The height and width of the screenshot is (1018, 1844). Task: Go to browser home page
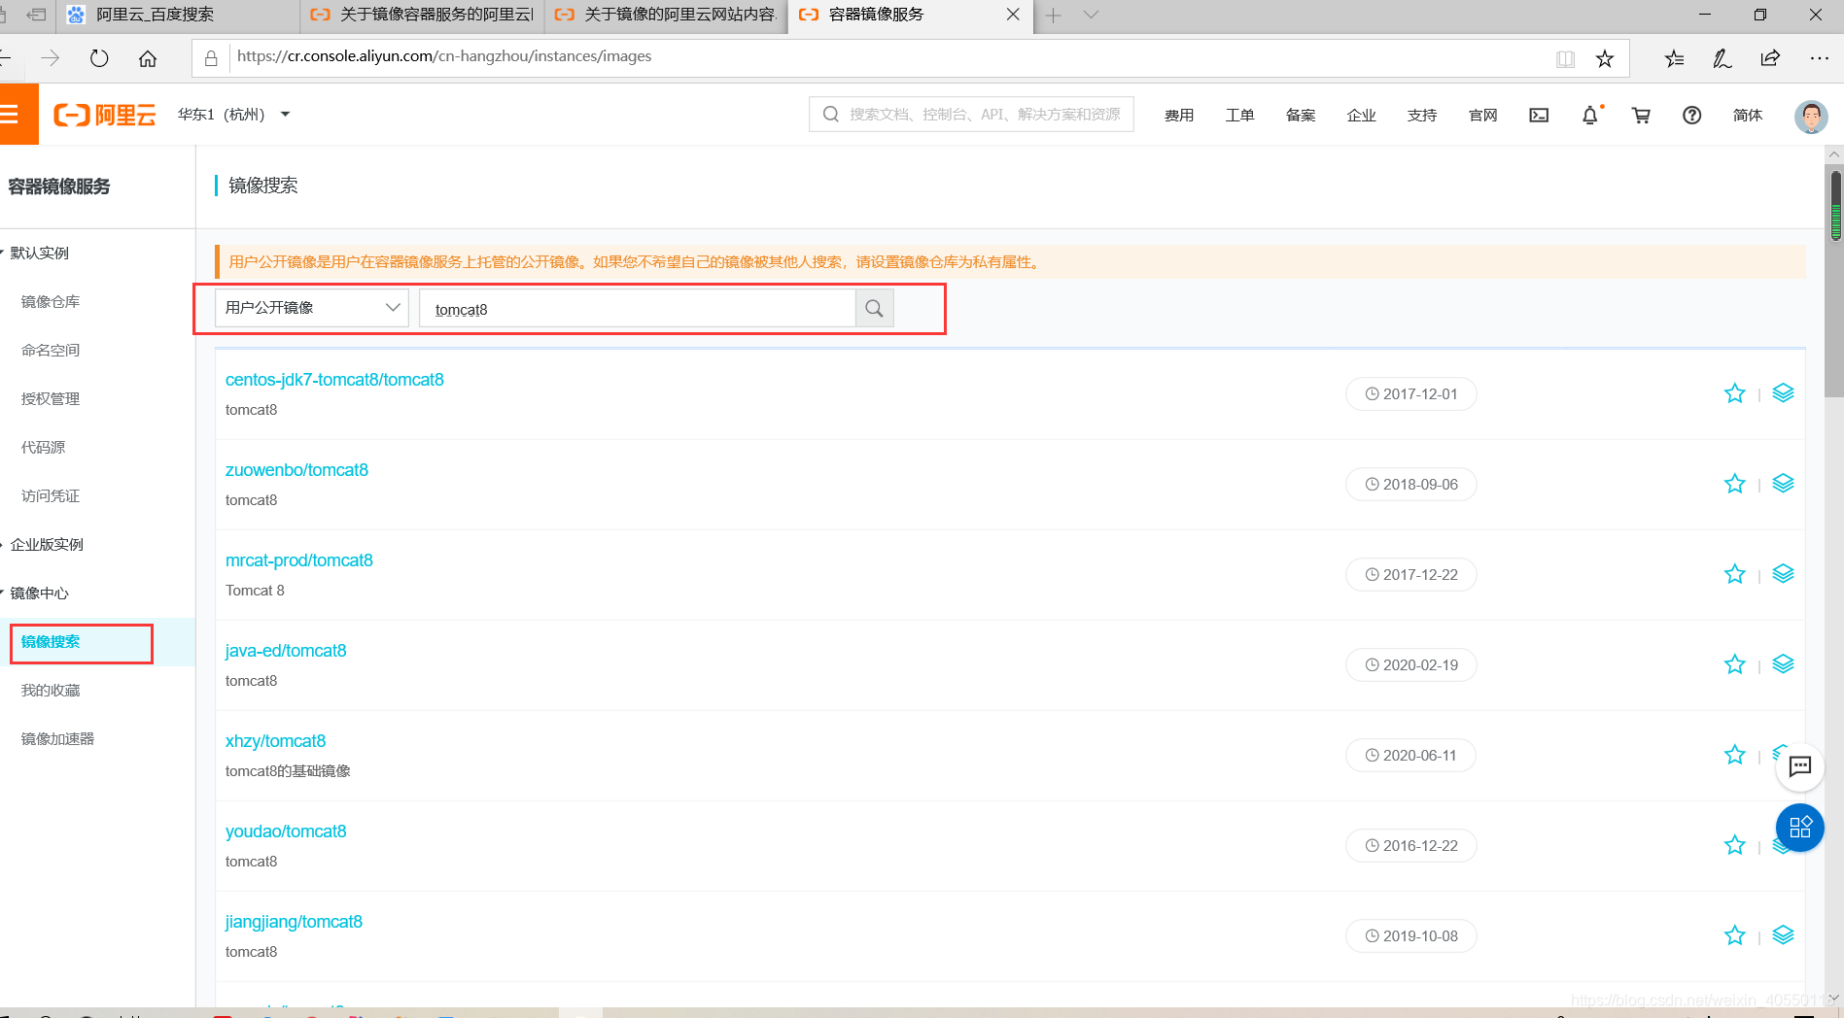(x=148, y=58)
